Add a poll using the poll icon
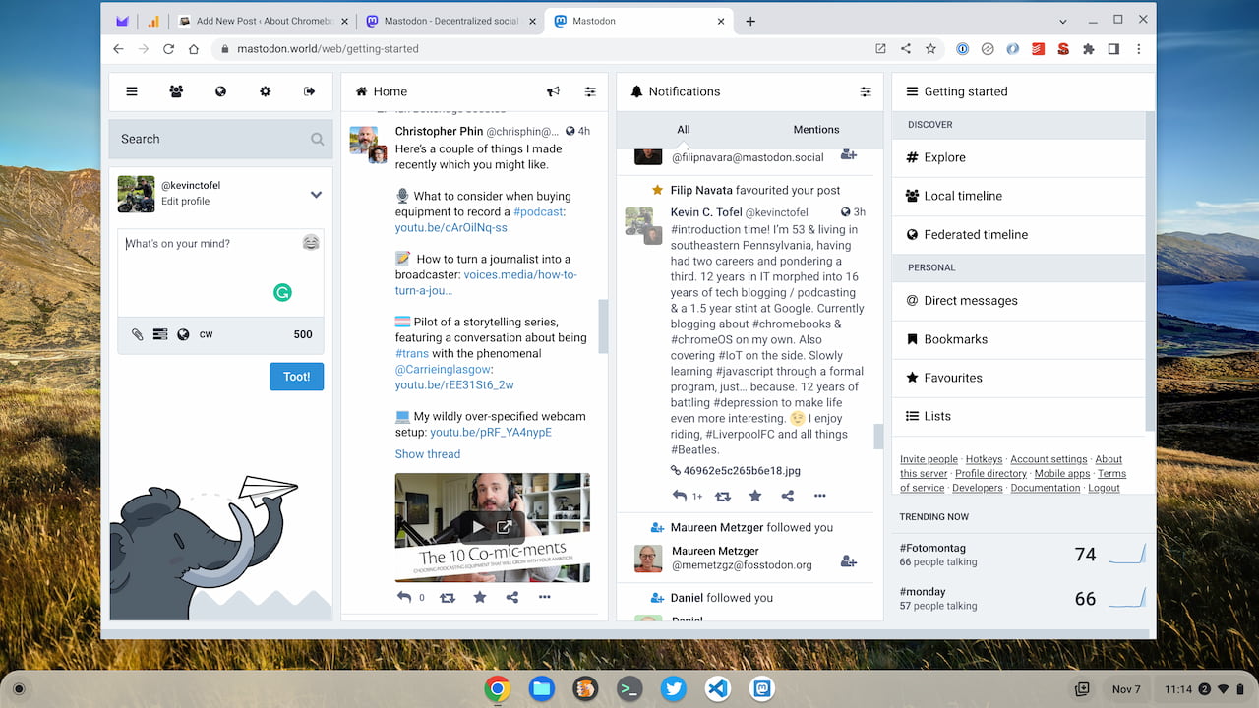Image resolution: width=1259 pixels, height=708 pixels. pyautogui.click(x=160, y=334)
